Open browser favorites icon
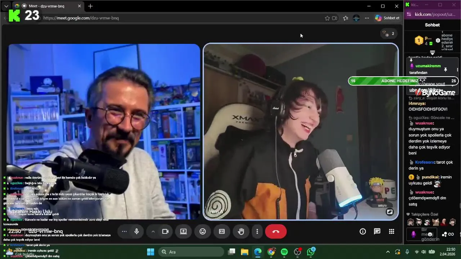Screen dimensions: 461x259 346,18
